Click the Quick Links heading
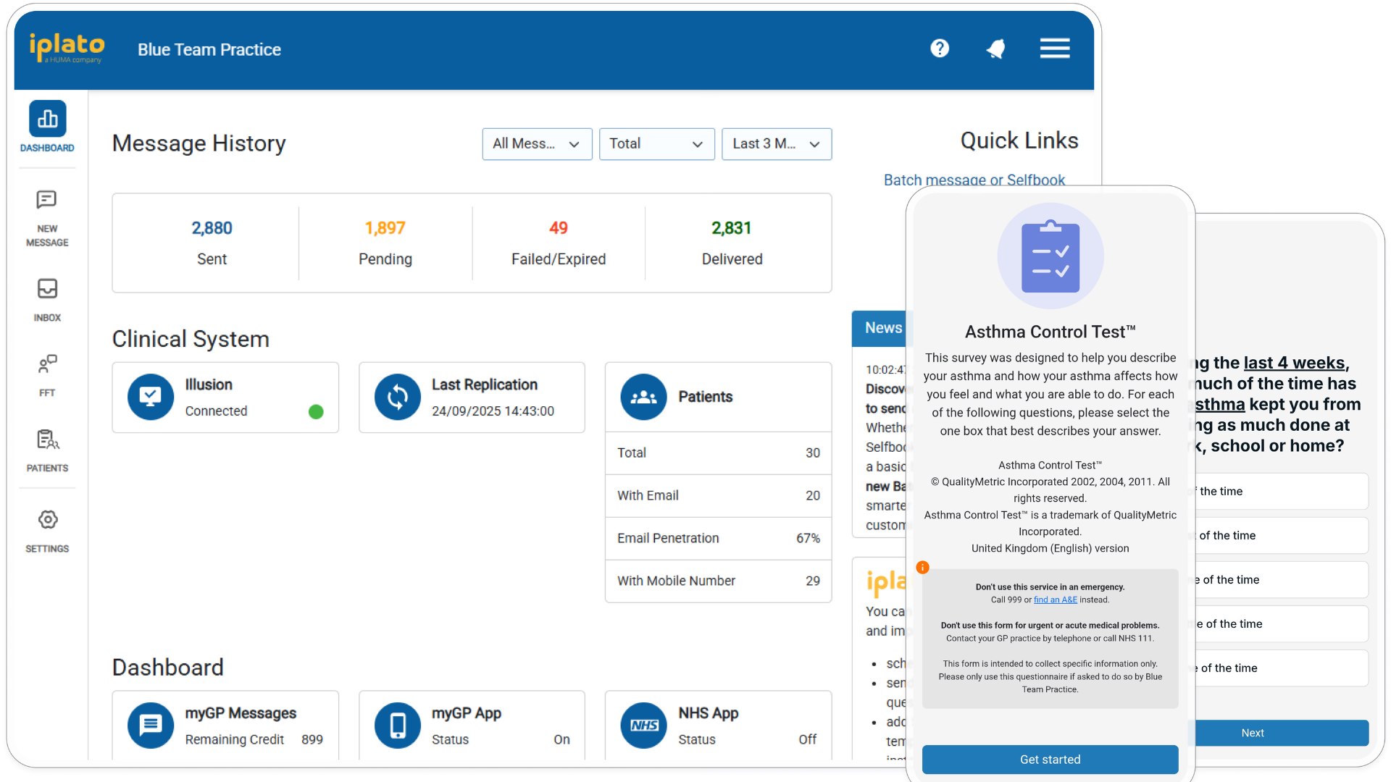Image resolution: width=1391 pixels, height=782 pixels. tap(1019, 140)
